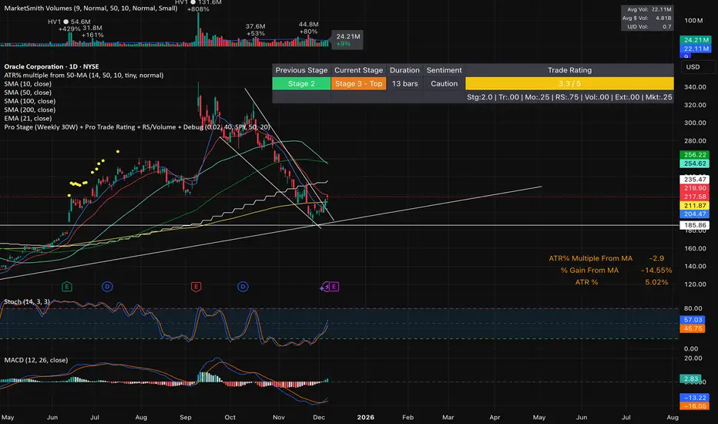
Task: Click the 57.03 stochastic value label
Action: point(693,320)
